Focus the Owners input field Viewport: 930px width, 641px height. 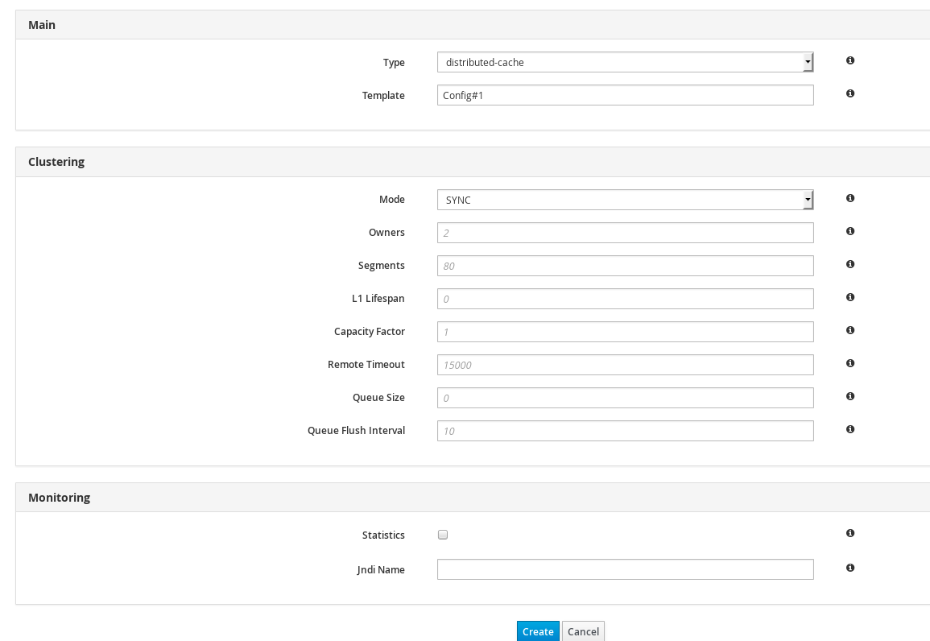coord(625,233)
